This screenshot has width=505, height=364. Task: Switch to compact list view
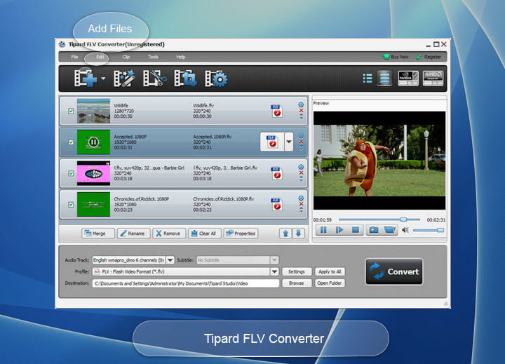368,79
